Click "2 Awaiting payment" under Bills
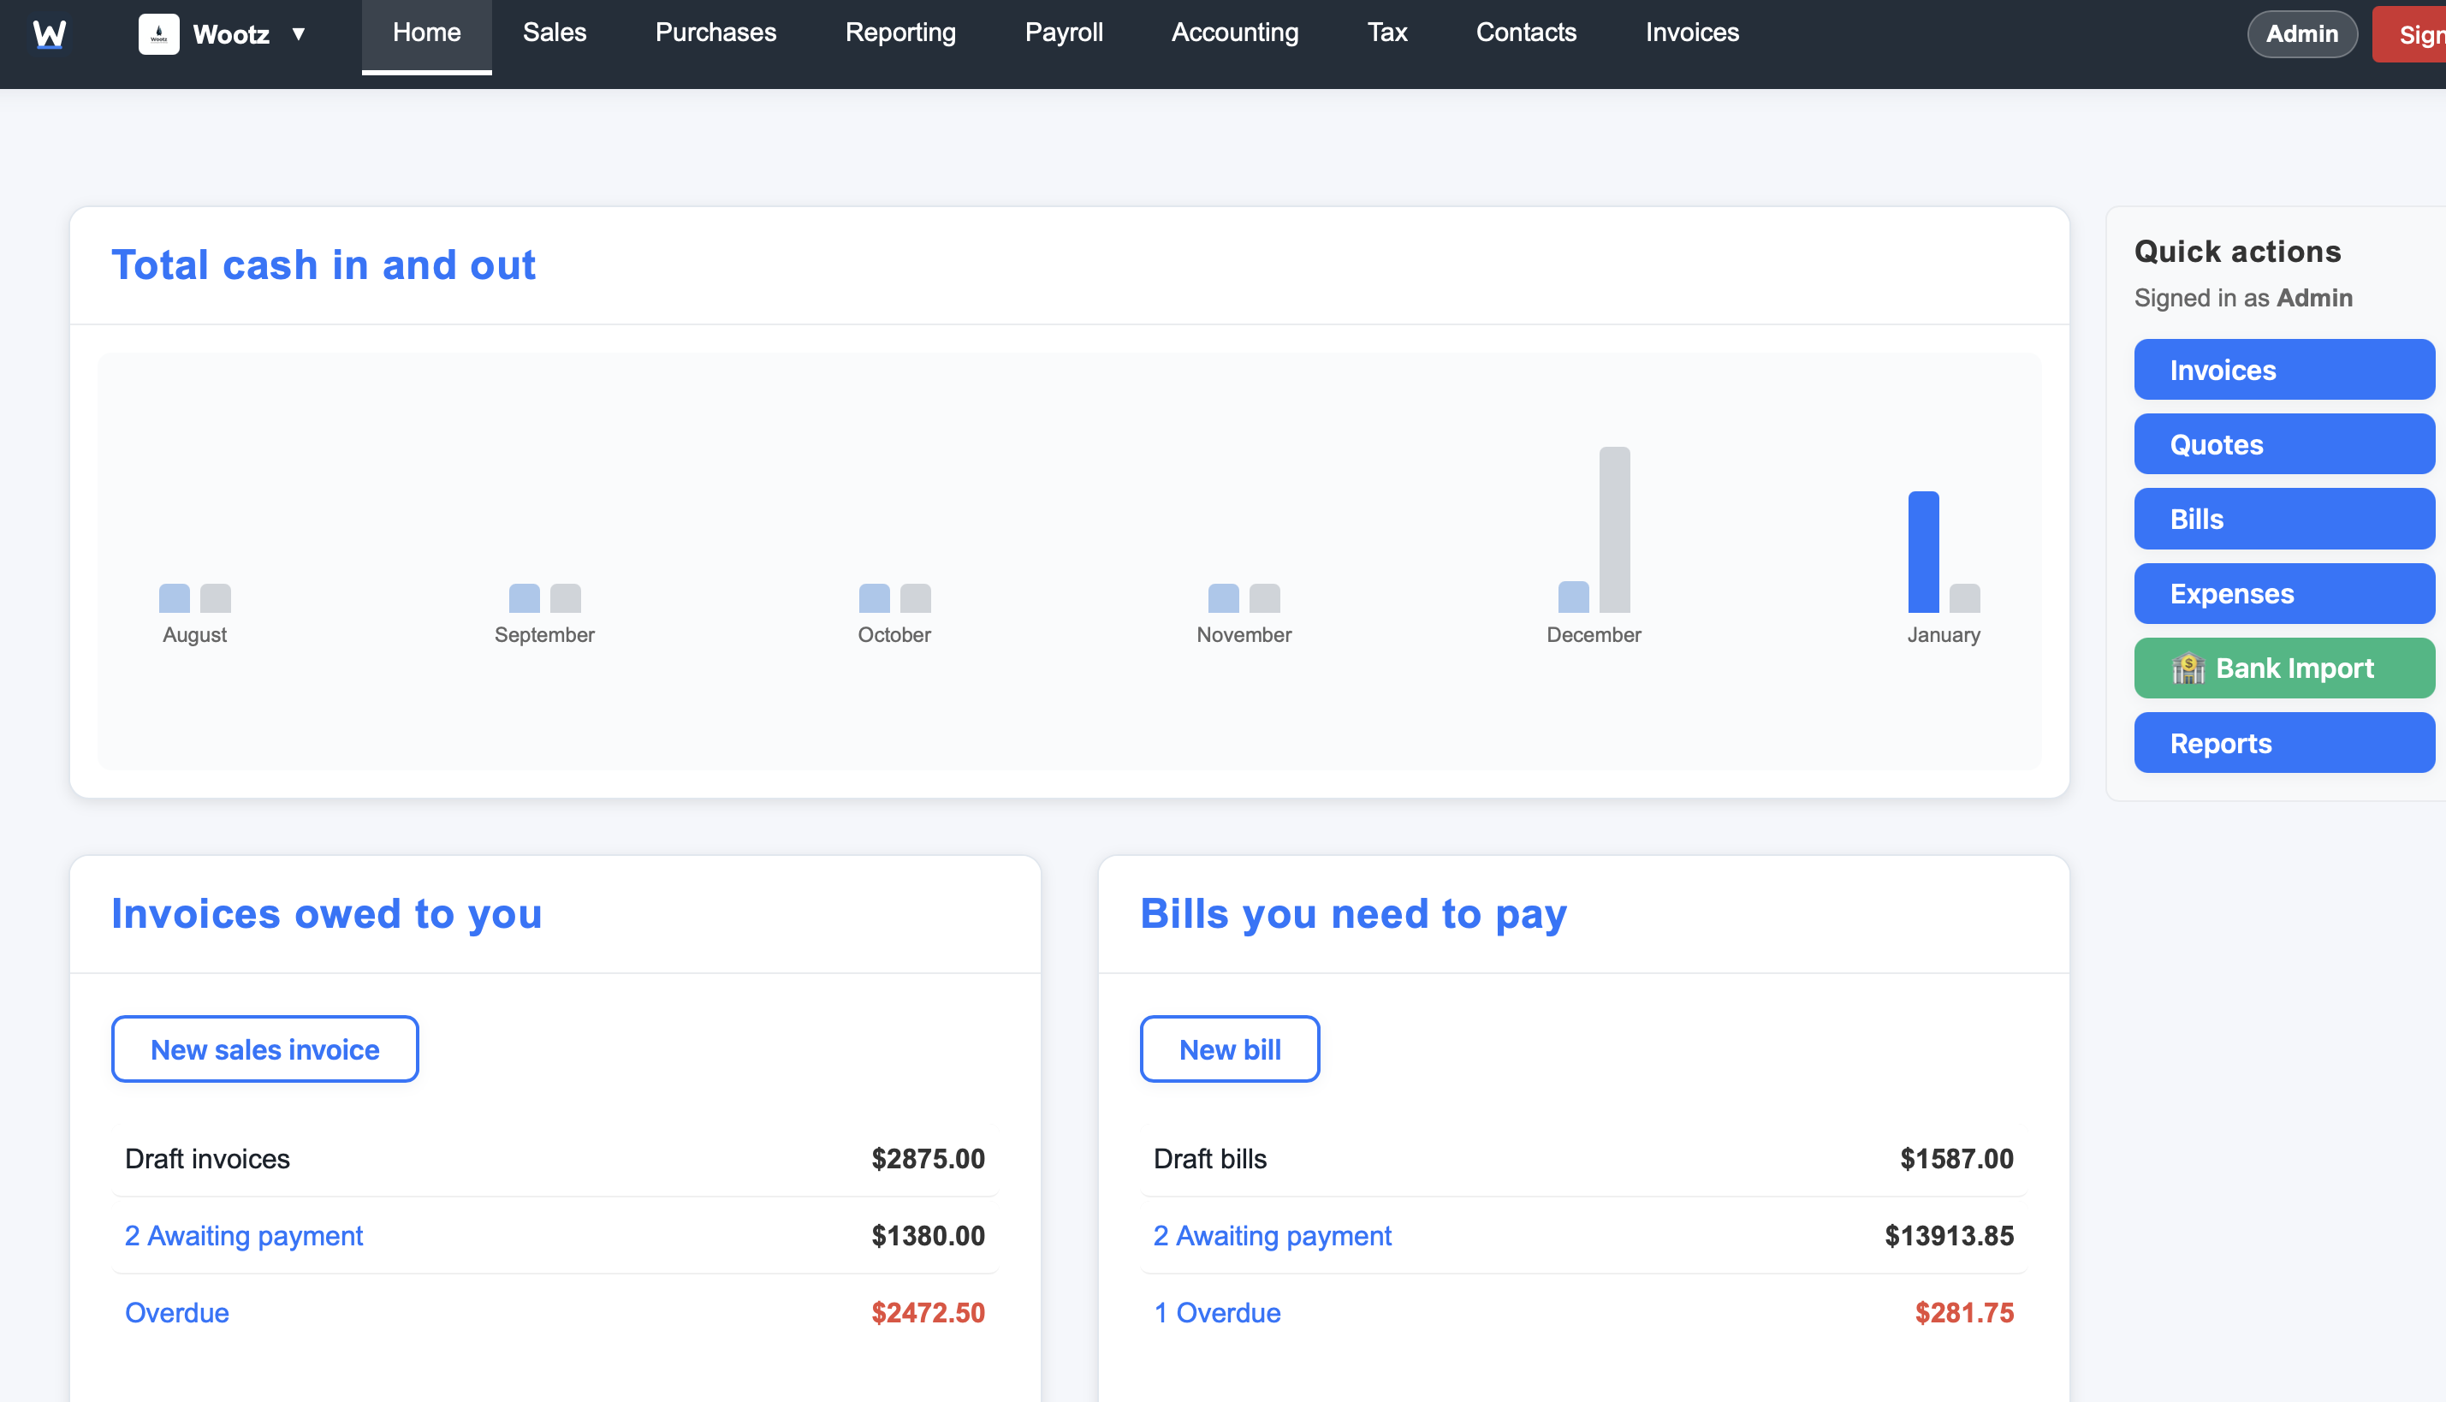Viewport: 2446px width, 1402px height. pyautogui.click(x=1272, y=1235)
